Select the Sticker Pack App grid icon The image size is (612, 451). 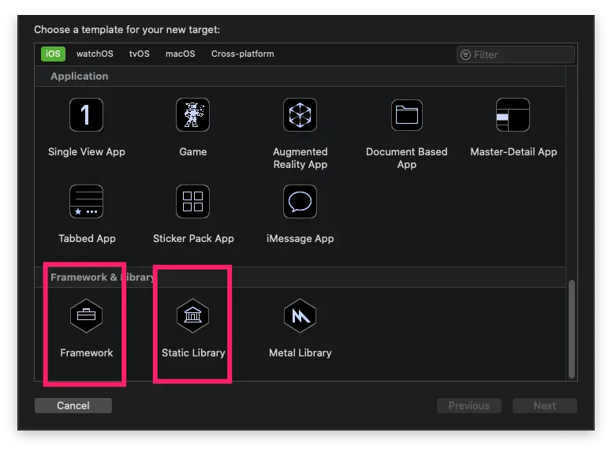[x=192, y=201]
